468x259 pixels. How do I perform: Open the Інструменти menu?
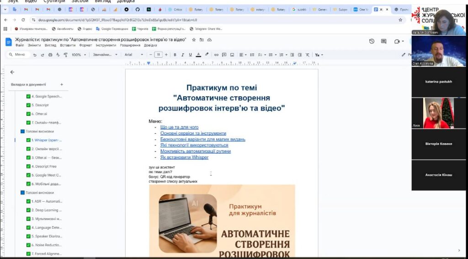106,45
